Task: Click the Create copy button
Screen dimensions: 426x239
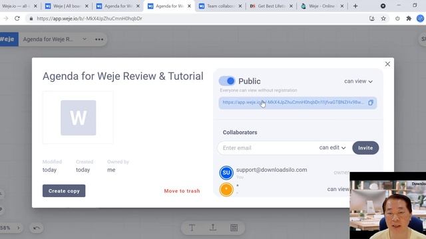Action: pyautogui.click(x=64, y=191)
